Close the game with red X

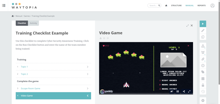pyautogui.click(x=188, y=46)
